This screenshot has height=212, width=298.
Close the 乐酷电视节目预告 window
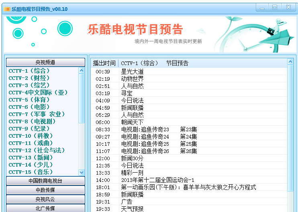(x=289, y=8)
